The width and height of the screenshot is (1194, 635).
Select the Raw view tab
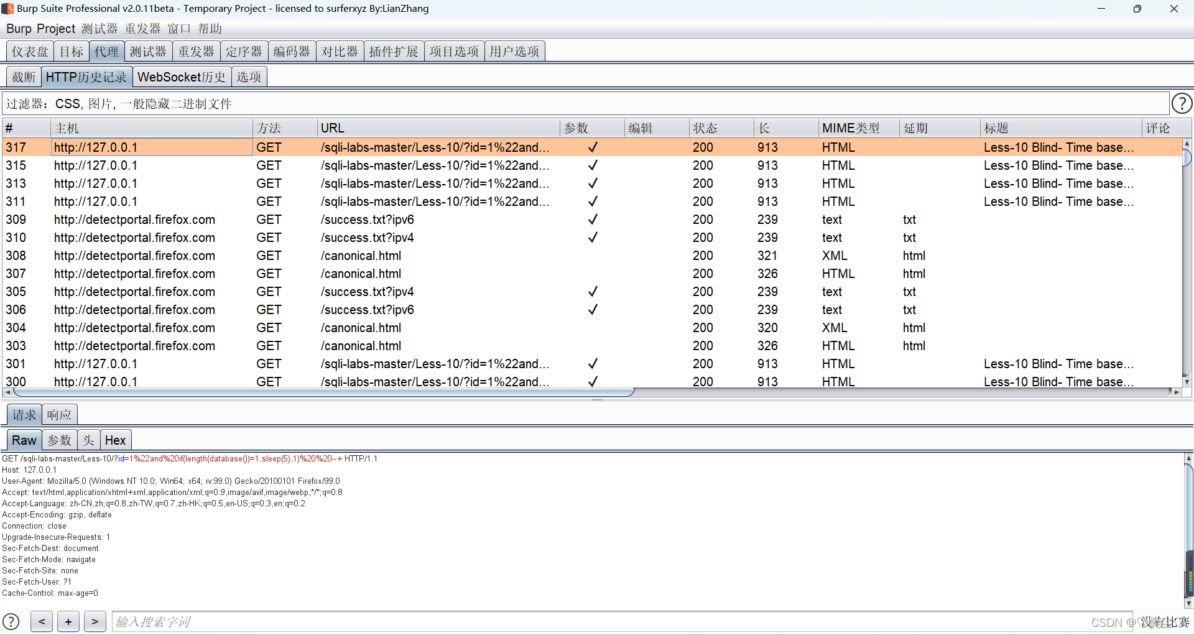24,440
